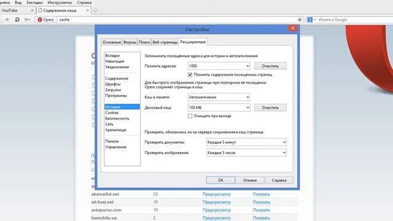Open the Проверять изображения dropdown
The image size is (393, 221).
tap(246, 153)
